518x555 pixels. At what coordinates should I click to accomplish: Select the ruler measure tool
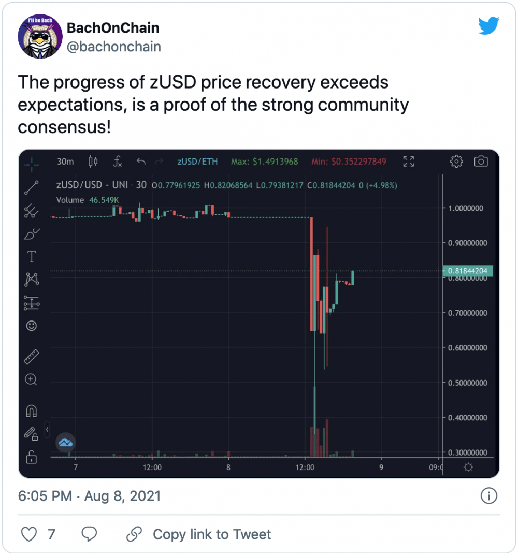(32, 357)
